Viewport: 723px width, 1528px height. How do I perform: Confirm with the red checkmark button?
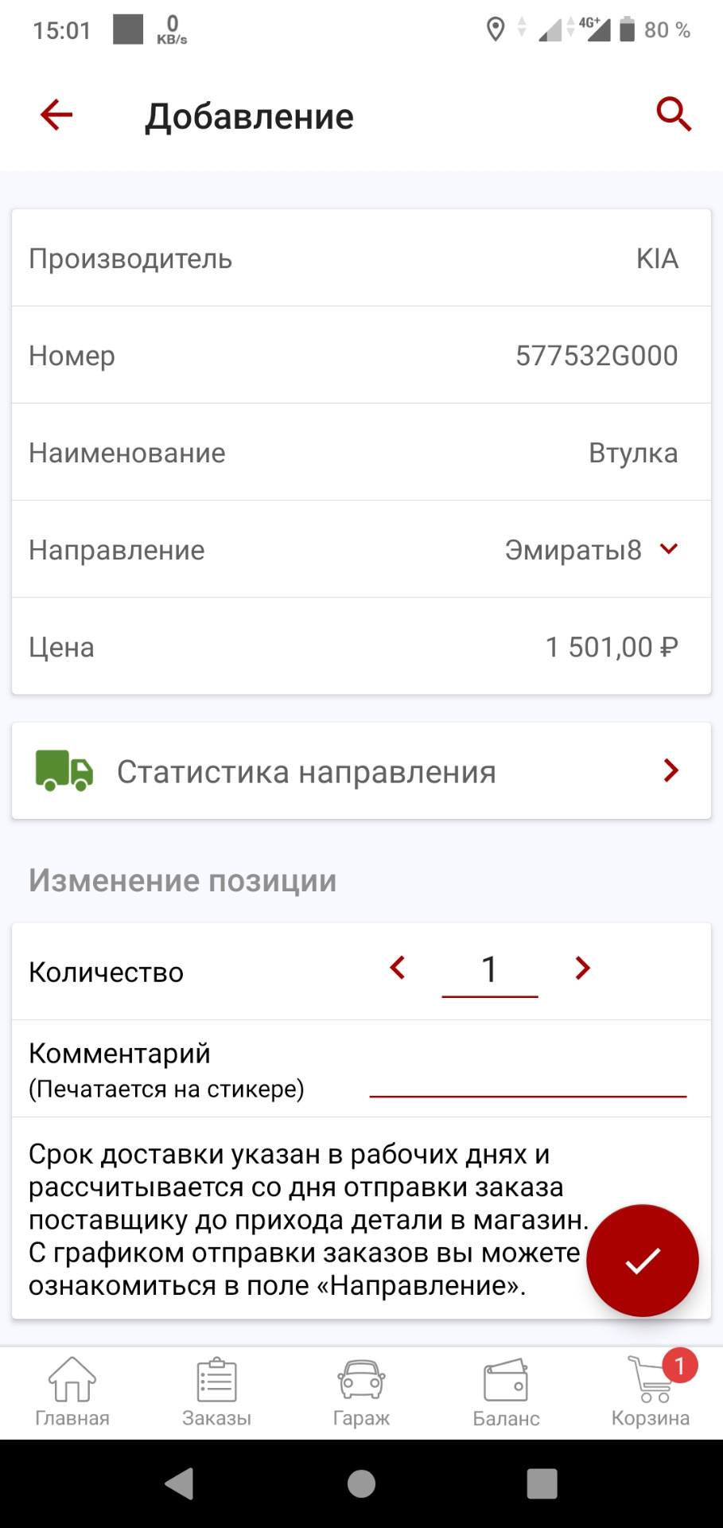click(642, 1261)
